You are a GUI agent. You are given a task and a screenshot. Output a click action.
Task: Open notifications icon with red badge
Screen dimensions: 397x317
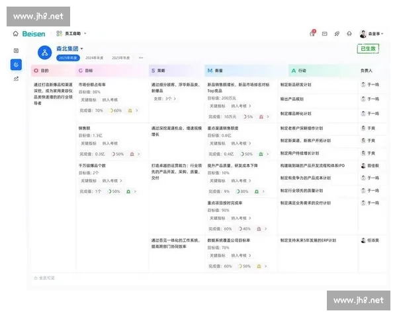[313, 33]
